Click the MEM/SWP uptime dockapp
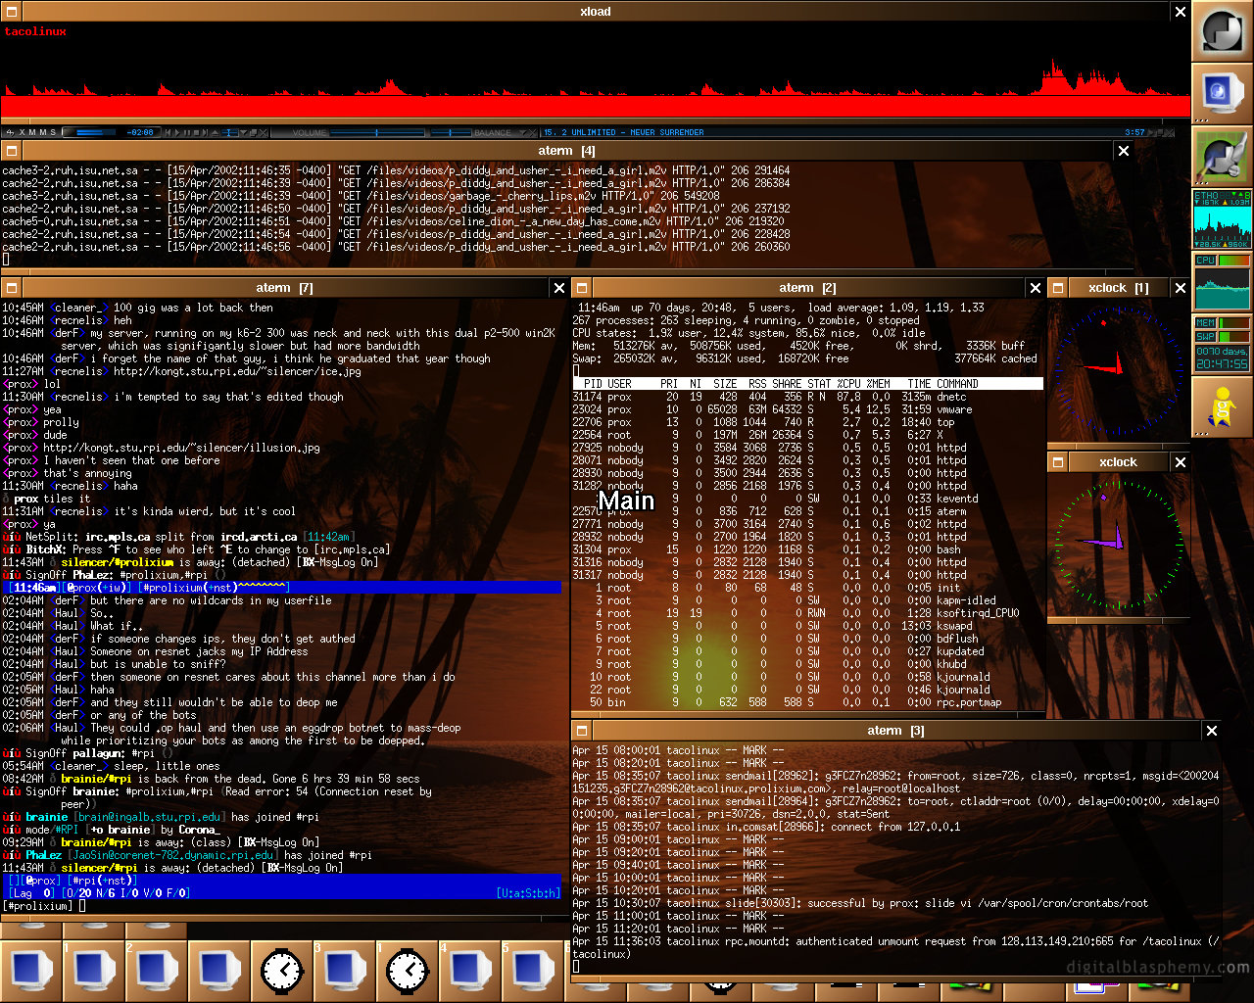Viewport: 1254px width, 1003px height. 1223,345
